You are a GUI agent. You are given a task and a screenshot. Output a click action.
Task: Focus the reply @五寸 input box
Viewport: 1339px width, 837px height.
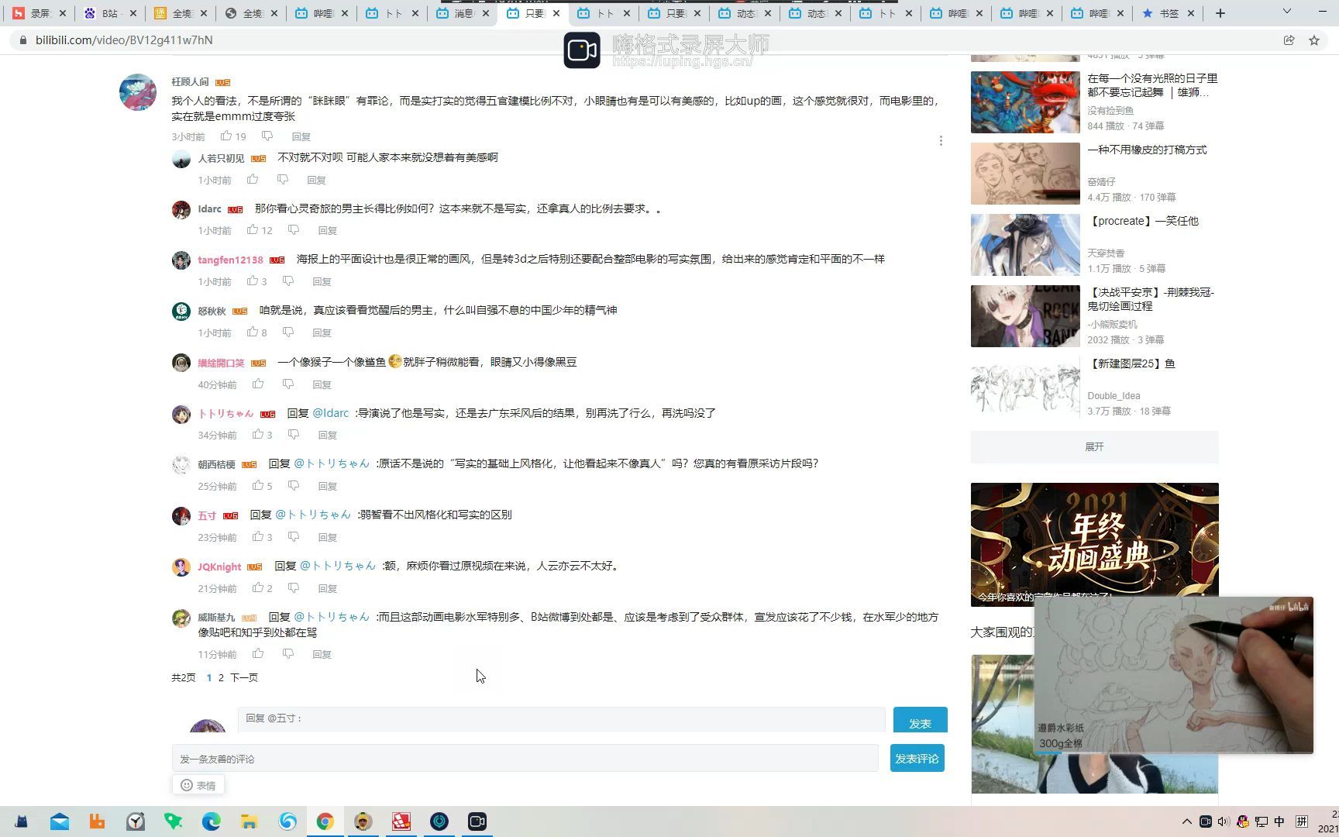pos(561,719)
